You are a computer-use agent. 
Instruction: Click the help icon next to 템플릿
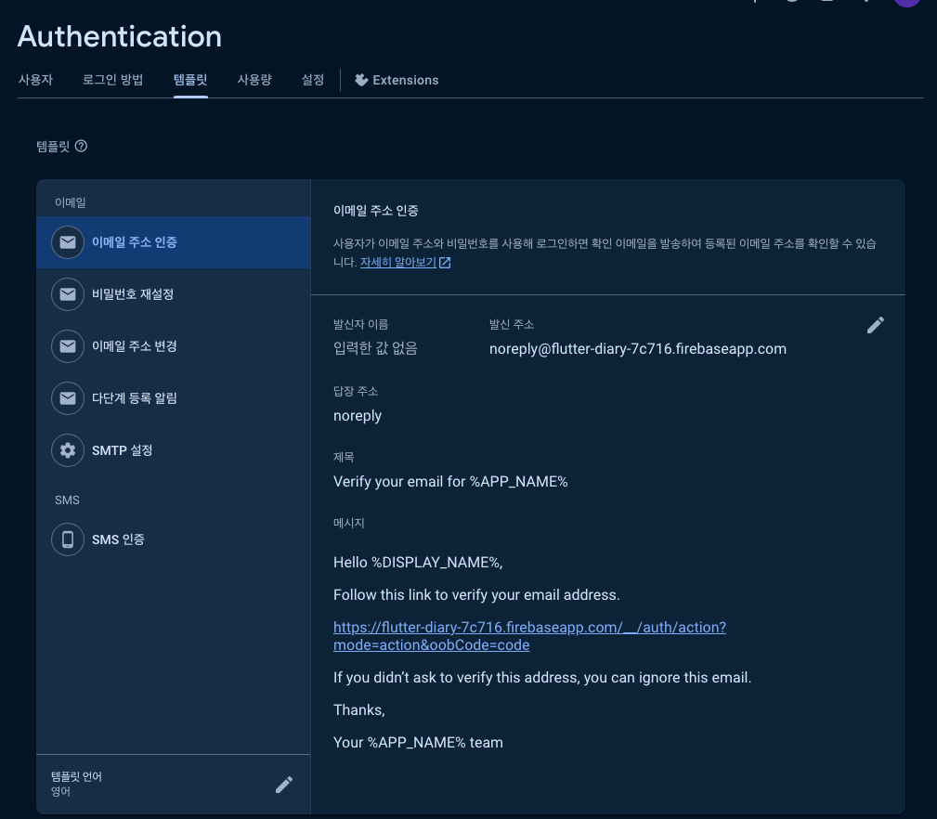[82, 147]
